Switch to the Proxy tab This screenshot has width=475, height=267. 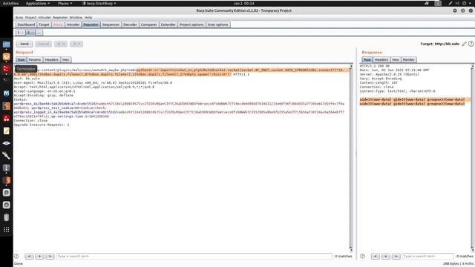point(58,24)
